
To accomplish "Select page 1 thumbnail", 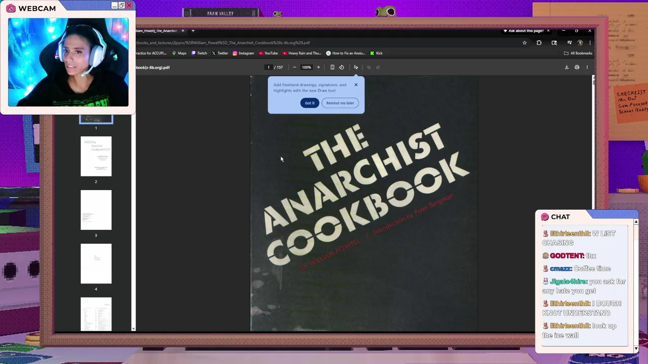I will (96, 119).
